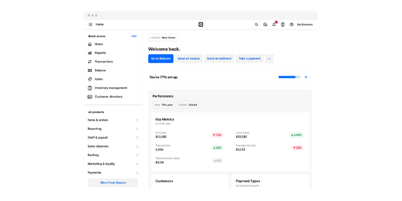Click the Items tag icon
The width and height of the screenshot is (402, 201).
pos(90,79)
